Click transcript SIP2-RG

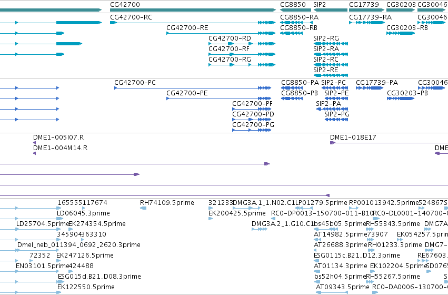pyautogui.click(x=331, y=44)
